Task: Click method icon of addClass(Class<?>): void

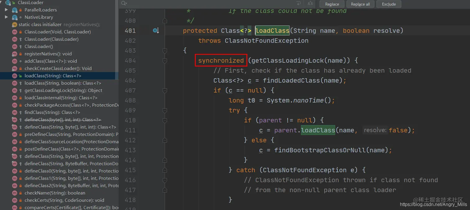Action: 14,61
